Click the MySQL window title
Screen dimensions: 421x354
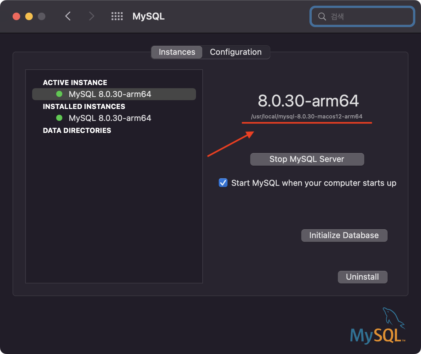coord(148,16)
